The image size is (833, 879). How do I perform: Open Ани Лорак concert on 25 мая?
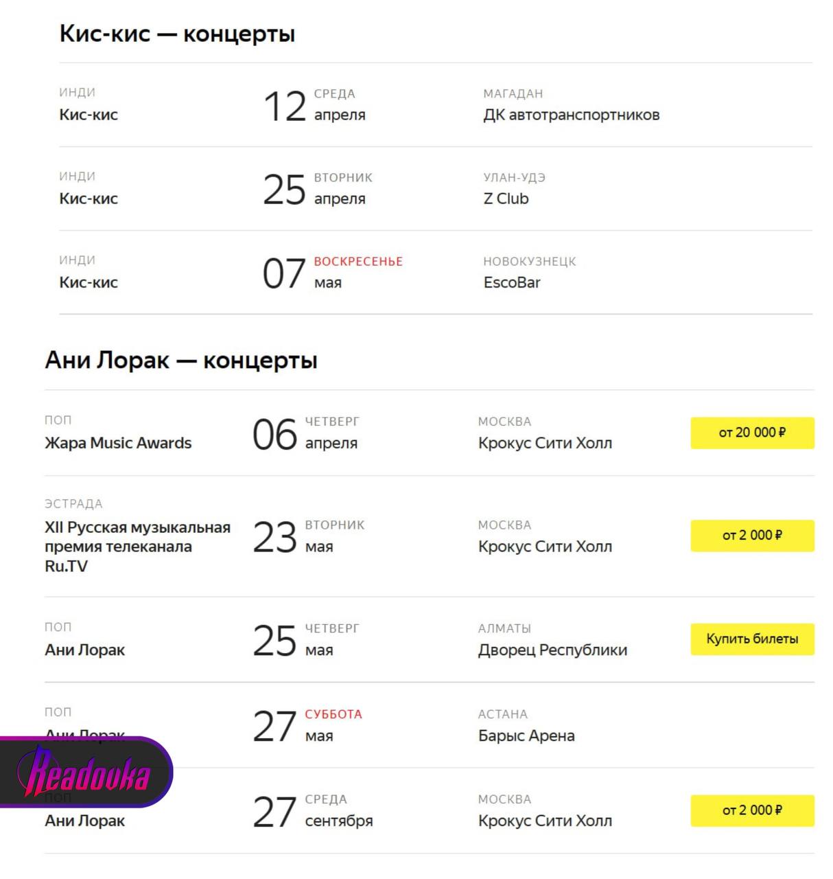pyautogui.click(x=85, y=650)
